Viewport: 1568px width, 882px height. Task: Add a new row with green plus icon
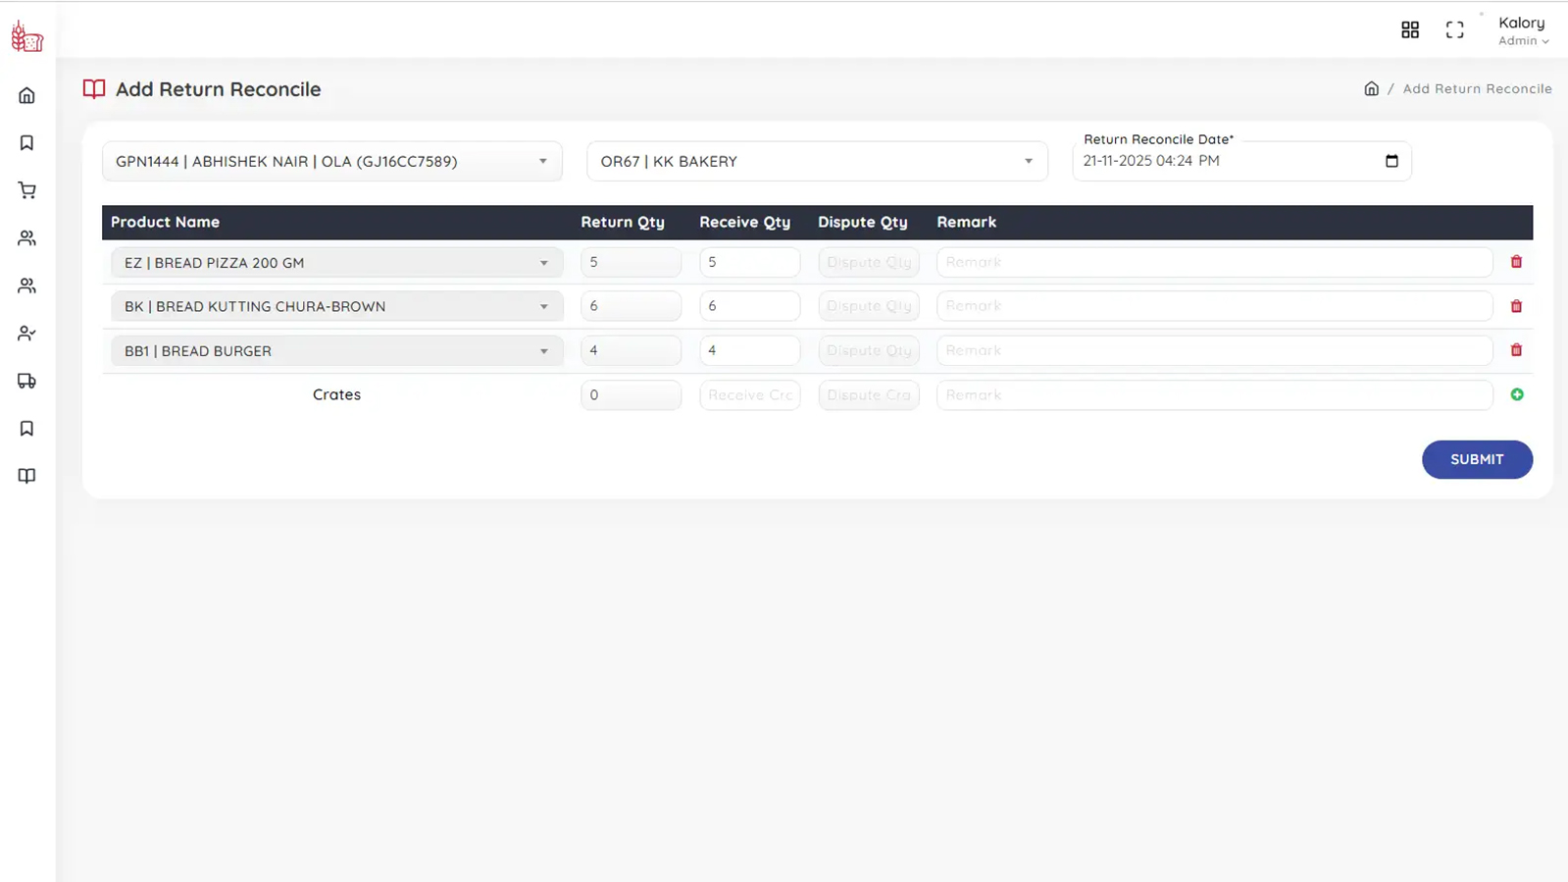pyautogui.click(x=1516, y=394)
